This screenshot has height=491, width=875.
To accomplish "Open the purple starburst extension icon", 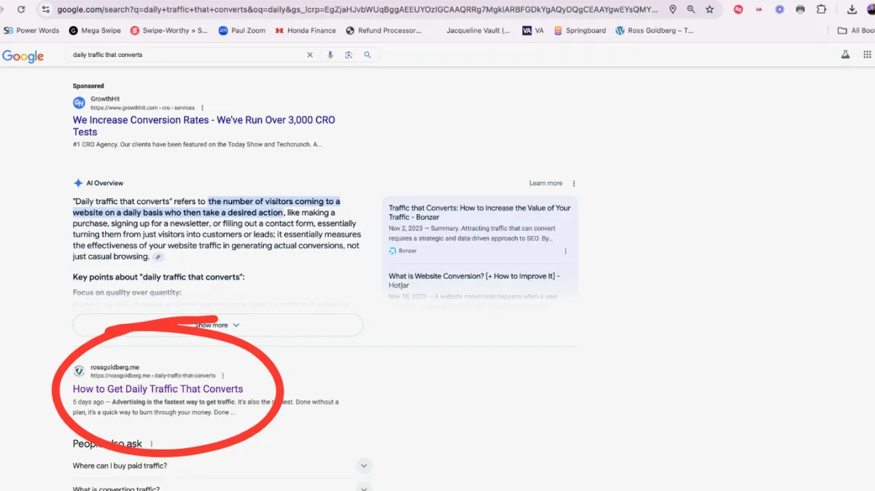I will click(779, 9).
